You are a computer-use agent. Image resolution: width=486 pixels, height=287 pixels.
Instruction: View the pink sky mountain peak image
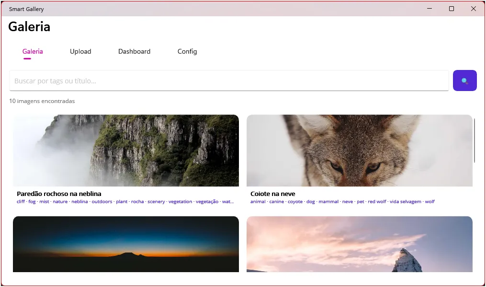coord(360,244)
